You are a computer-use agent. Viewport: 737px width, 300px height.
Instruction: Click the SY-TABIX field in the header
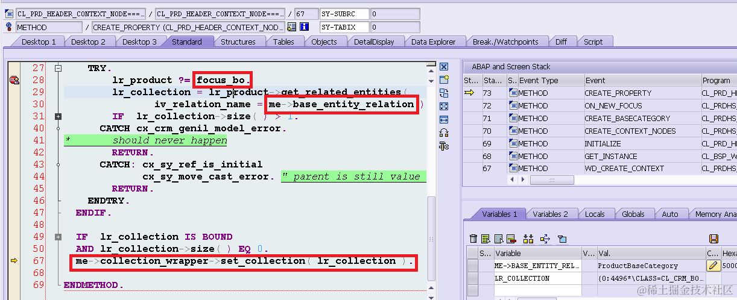pyautogui.click(x=344, y=27)
